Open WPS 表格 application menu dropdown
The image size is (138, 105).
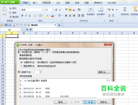pos(18,2)
